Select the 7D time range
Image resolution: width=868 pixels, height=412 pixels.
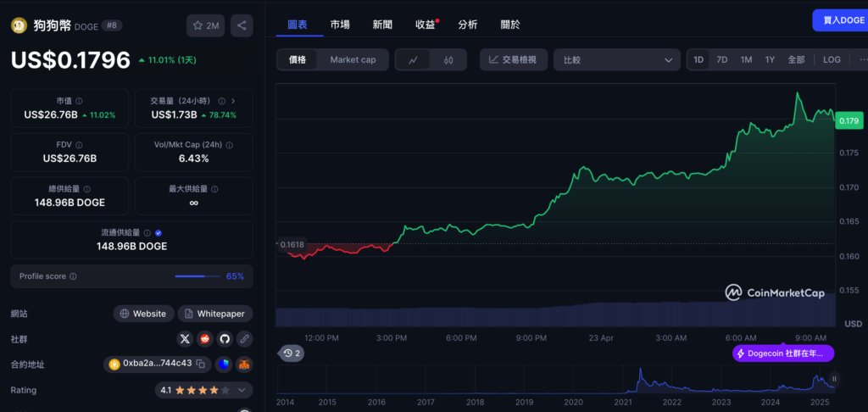pos(721,60)
